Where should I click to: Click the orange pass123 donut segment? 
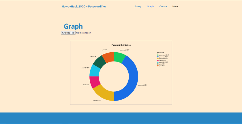coord(108,57)
